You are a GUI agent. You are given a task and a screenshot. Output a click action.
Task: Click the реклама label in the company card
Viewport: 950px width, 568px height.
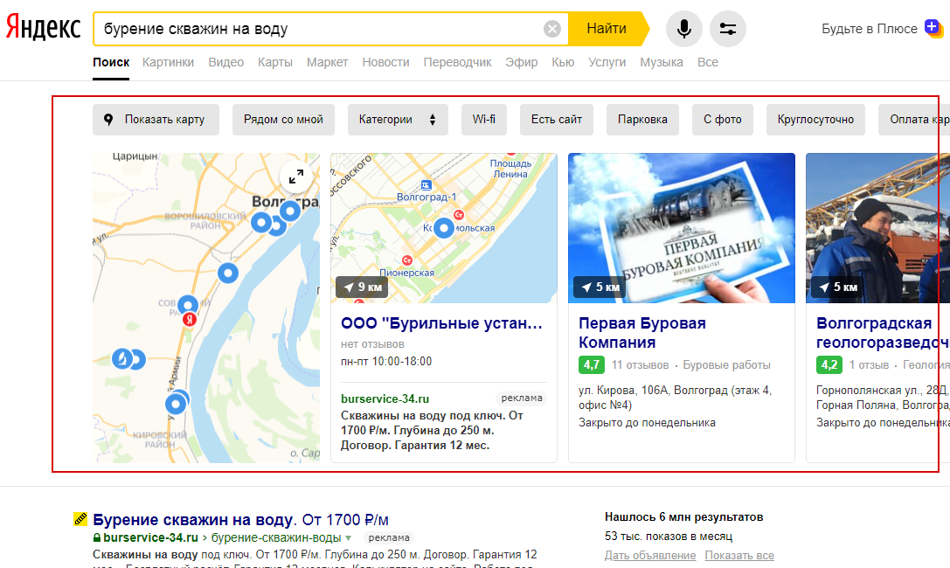tap(522, 398)
